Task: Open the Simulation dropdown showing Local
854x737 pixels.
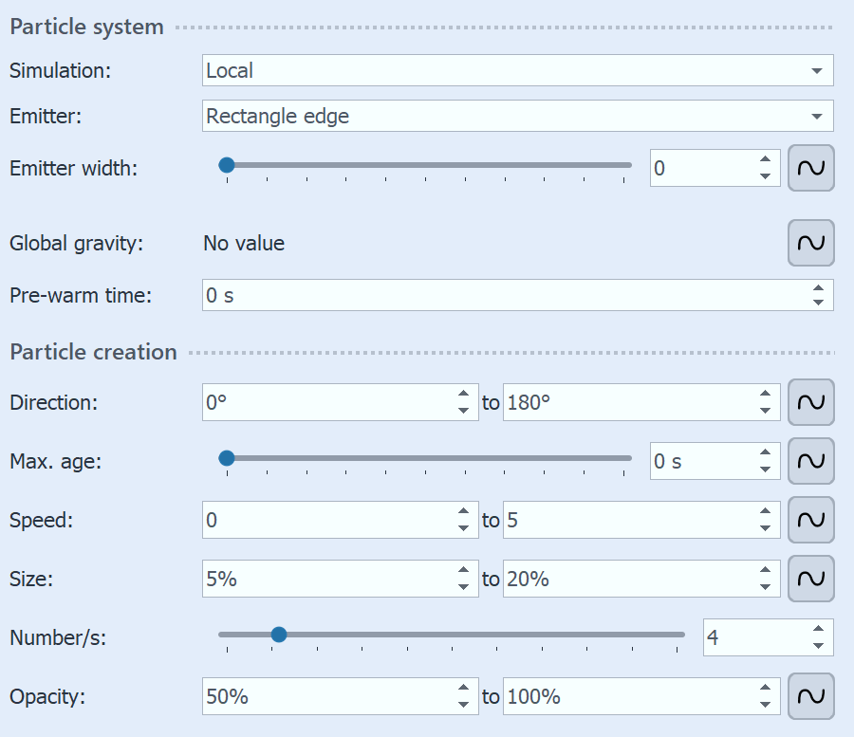Action: [517, 70]
